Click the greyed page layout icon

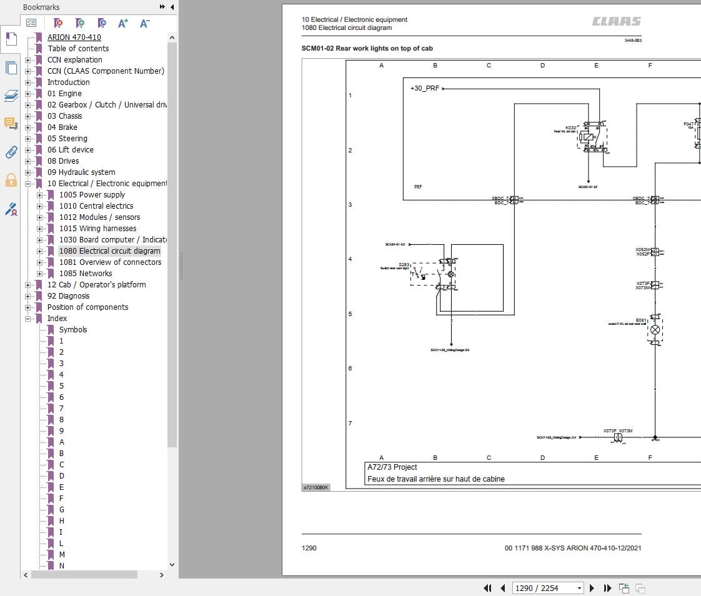(640, 588)
